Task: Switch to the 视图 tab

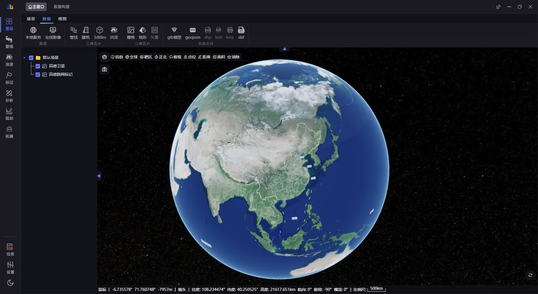Action: tap(62, 19)
